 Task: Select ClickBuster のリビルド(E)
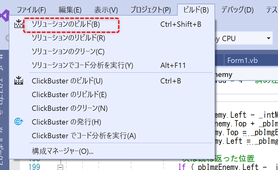[x=112, y=95]
